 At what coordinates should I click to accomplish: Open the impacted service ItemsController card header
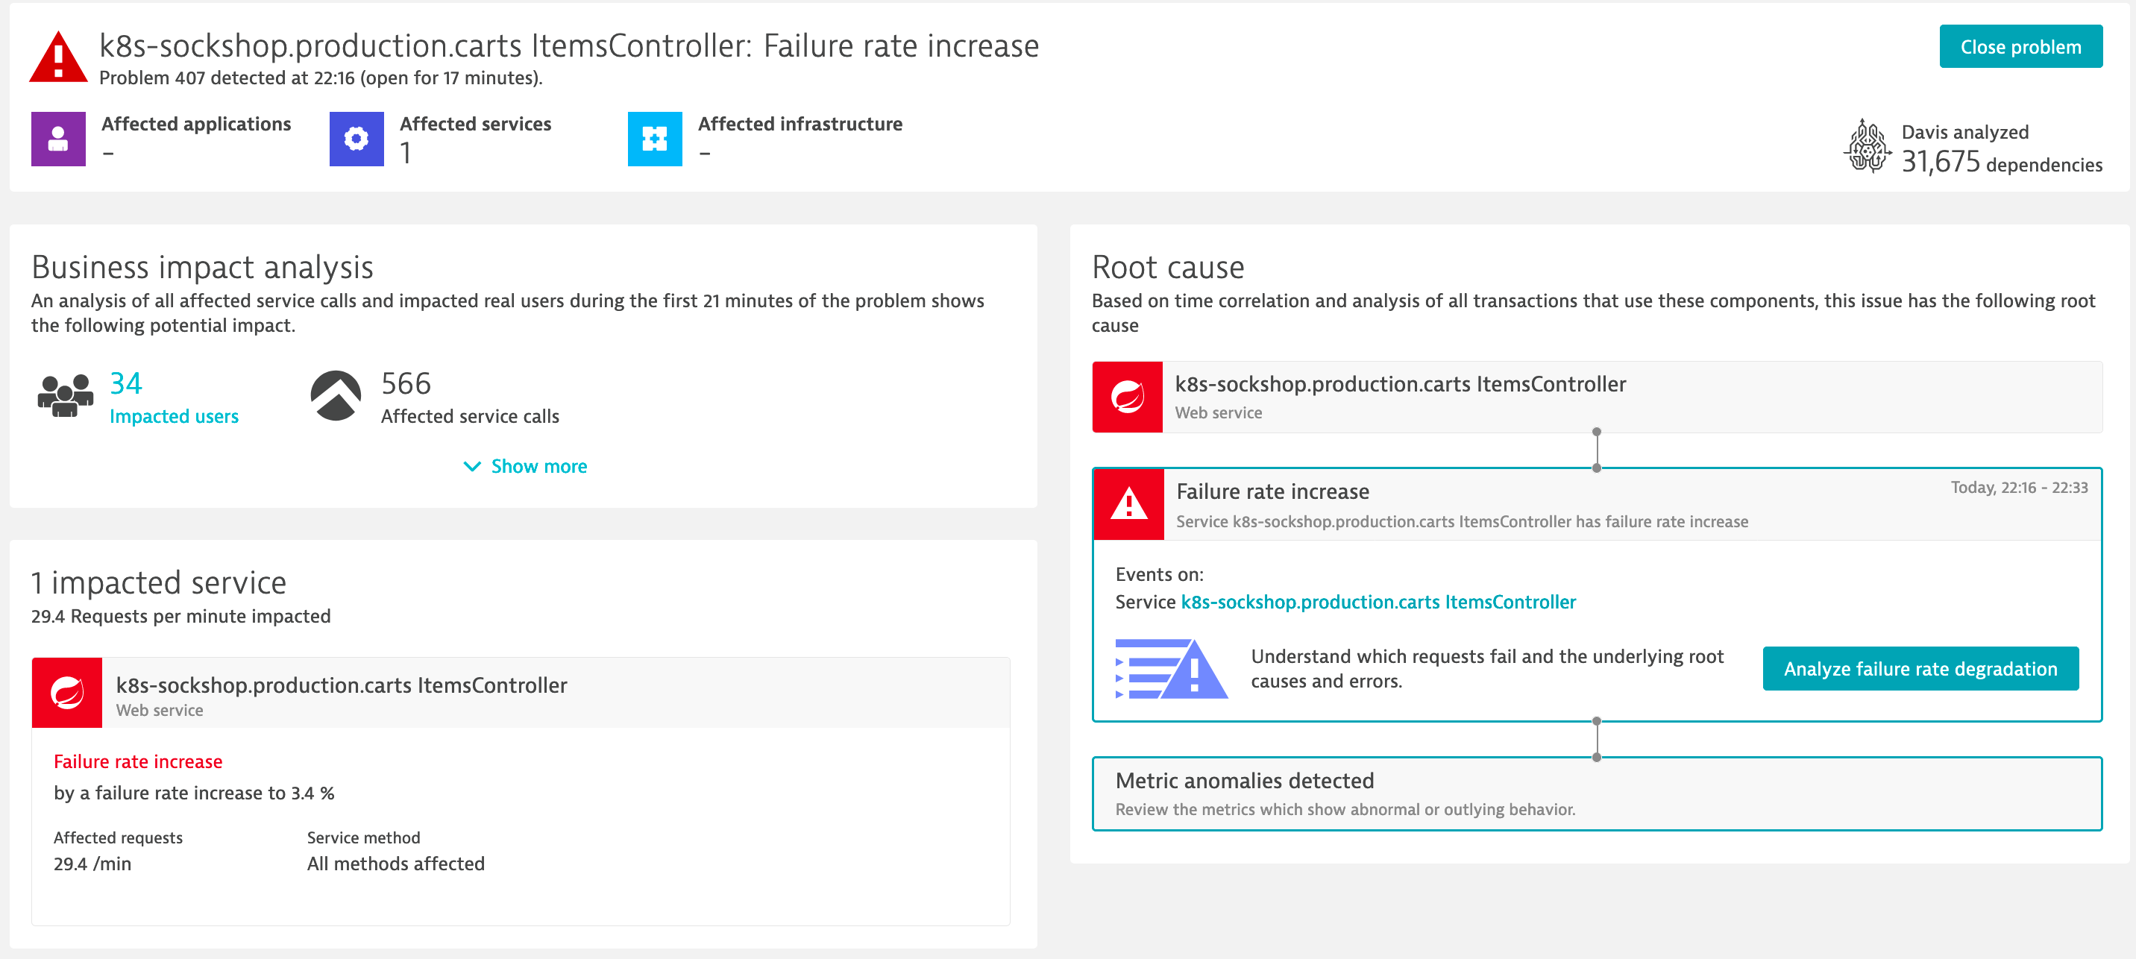[521, 692]
